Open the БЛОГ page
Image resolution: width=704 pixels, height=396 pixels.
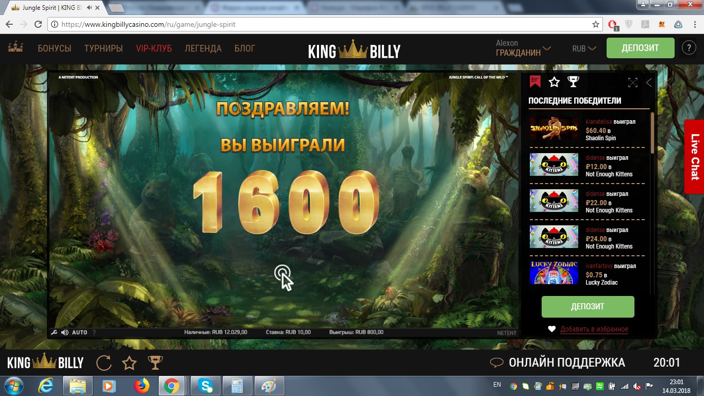coord(245,48)
